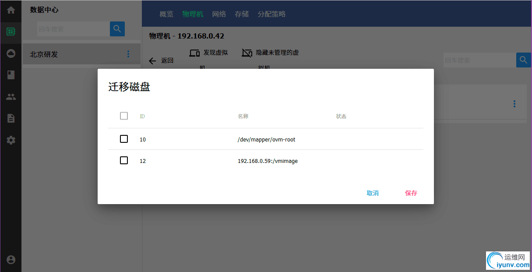Open the 北京研发 three-dot menu
Screen dimensions: 532x272
pos(128,54)
